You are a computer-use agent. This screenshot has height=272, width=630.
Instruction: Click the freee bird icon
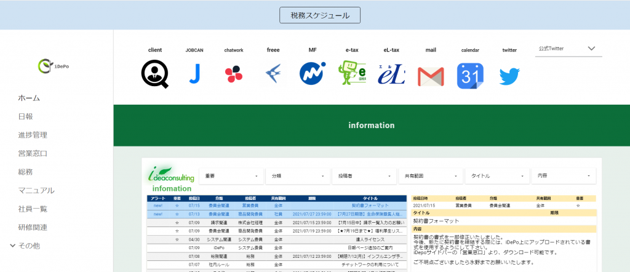pyautogui.click(x=273, y=74)
